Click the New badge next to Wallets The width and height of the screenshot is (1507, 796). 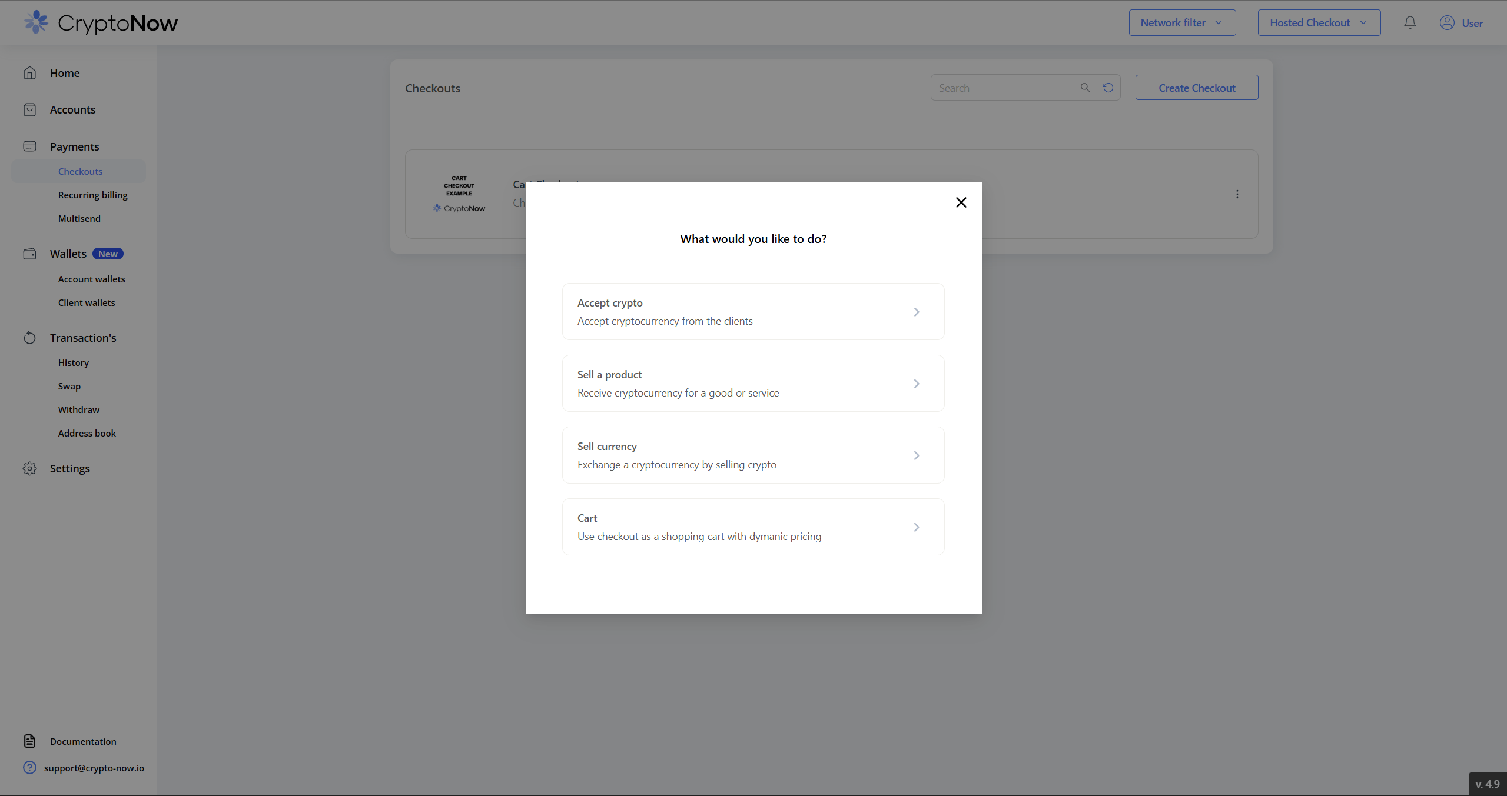tap(108, 254)
